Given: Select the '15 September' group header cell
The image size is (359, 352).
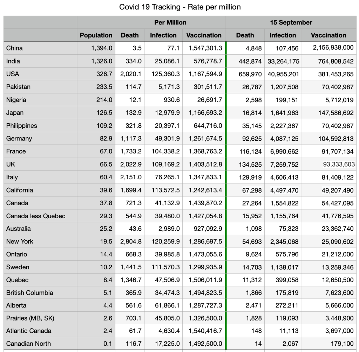Looking at the screenshot, I should pos(291,22).
